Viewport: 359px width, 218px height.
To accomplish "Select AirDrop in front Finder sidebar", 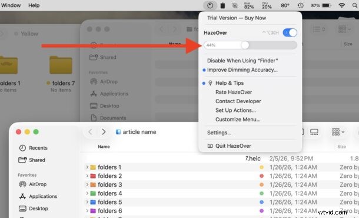I will 33,184.
